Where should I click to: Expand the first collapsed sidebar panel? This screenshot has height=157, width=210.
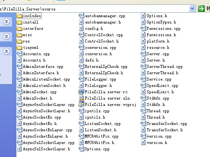click(x=6, y=21)
